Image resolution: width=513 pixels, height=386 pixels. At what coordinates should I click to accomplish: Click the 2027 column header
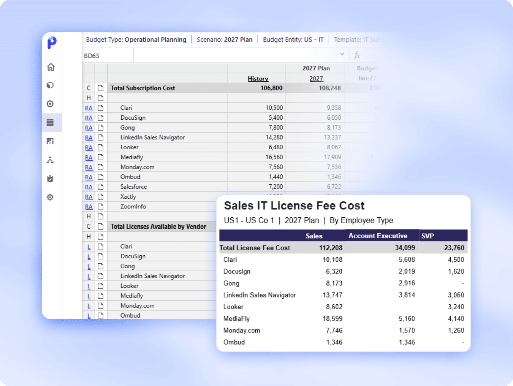click(x=316, y=79)
